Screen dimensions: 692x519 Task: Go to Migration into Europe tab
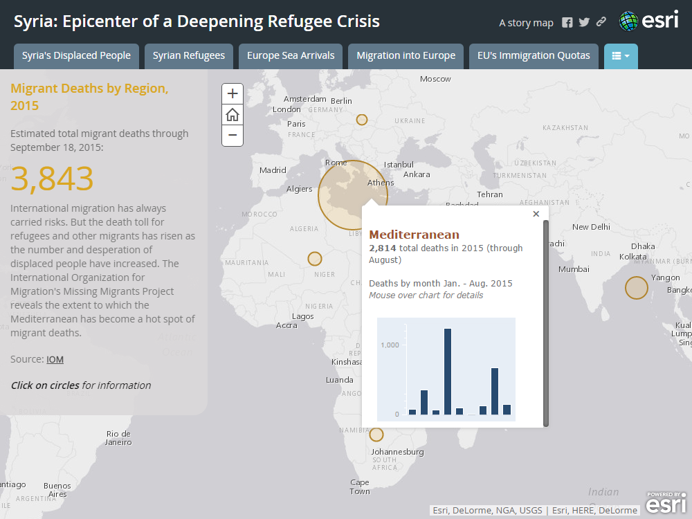point(406,56)
